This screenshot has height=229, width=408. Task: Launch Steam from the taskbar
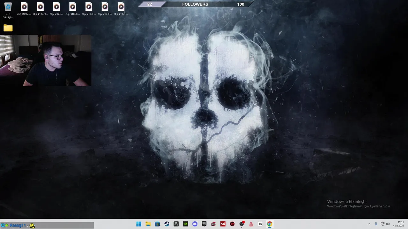pos(167,224)
